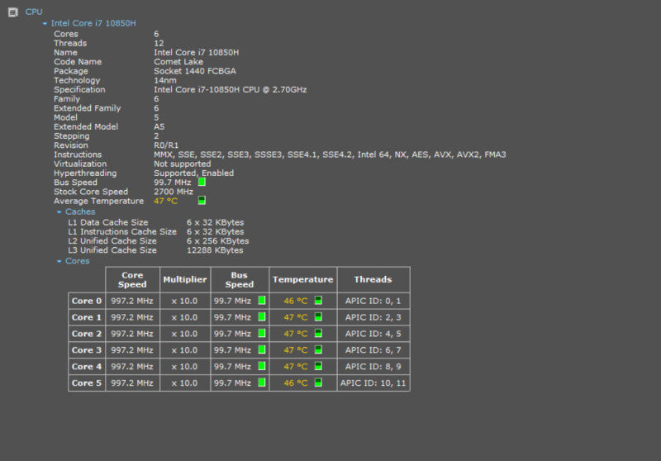Click the 47 °C average temperature value
This screenshot has width=661, height=461.
click(166, 201)
